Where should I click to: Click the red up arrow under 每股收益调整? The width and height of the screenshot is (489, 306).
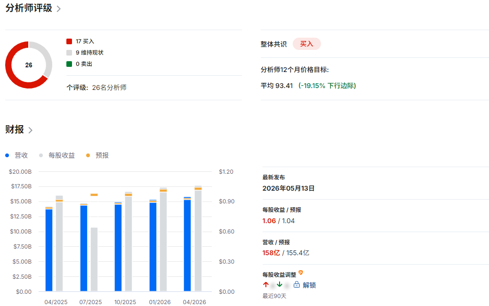click(x=266, y=284)
